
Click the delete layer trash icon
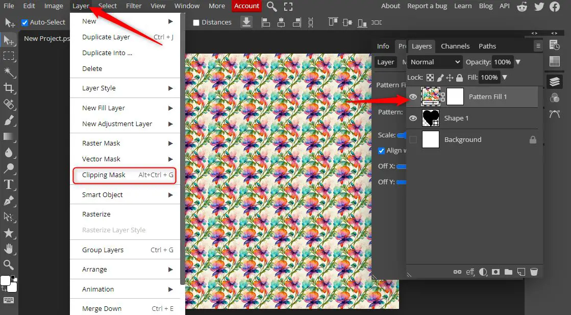point(534,272)
